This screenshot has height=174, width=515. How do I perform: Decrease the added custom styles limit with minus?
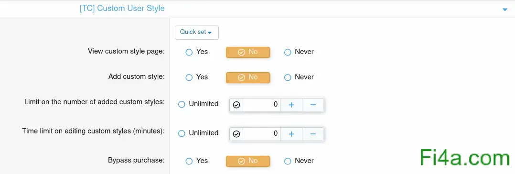(x=313, y=105)
